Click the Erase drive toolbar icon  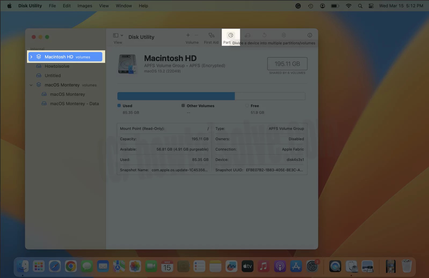[248, 35]
